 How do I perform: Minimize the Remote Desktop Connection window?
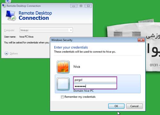click(x=74, y=6)
